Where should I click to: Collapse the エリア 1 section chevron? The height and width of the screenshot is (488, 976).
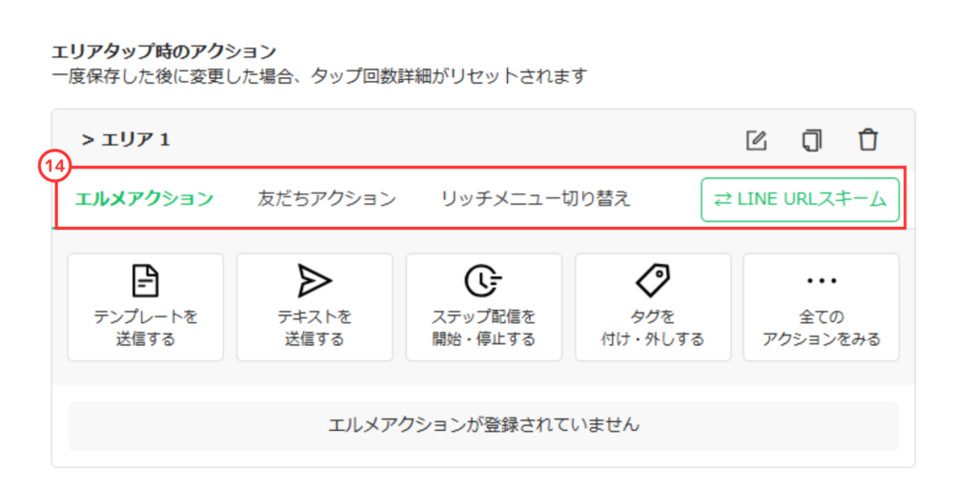(x=88, y=140)
